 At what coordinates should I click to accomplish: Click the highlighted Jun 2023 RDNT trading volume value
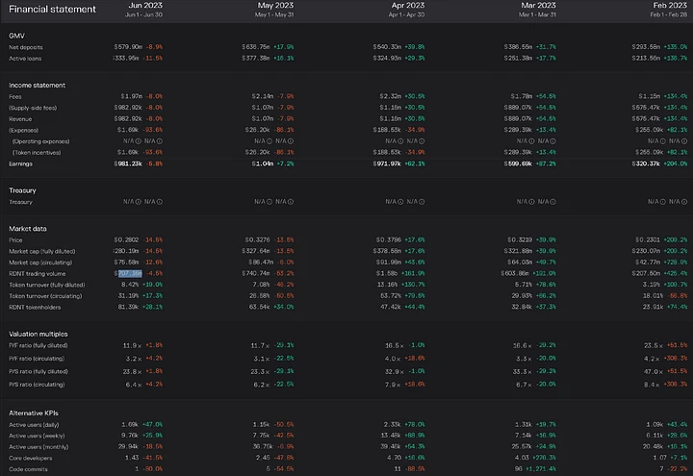(x=128, y=273)
